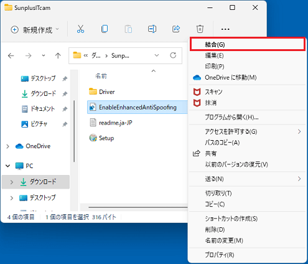308x264 pixels.
Task: Unpin デスクトップ pin icon
Action: tap(65, 78)
